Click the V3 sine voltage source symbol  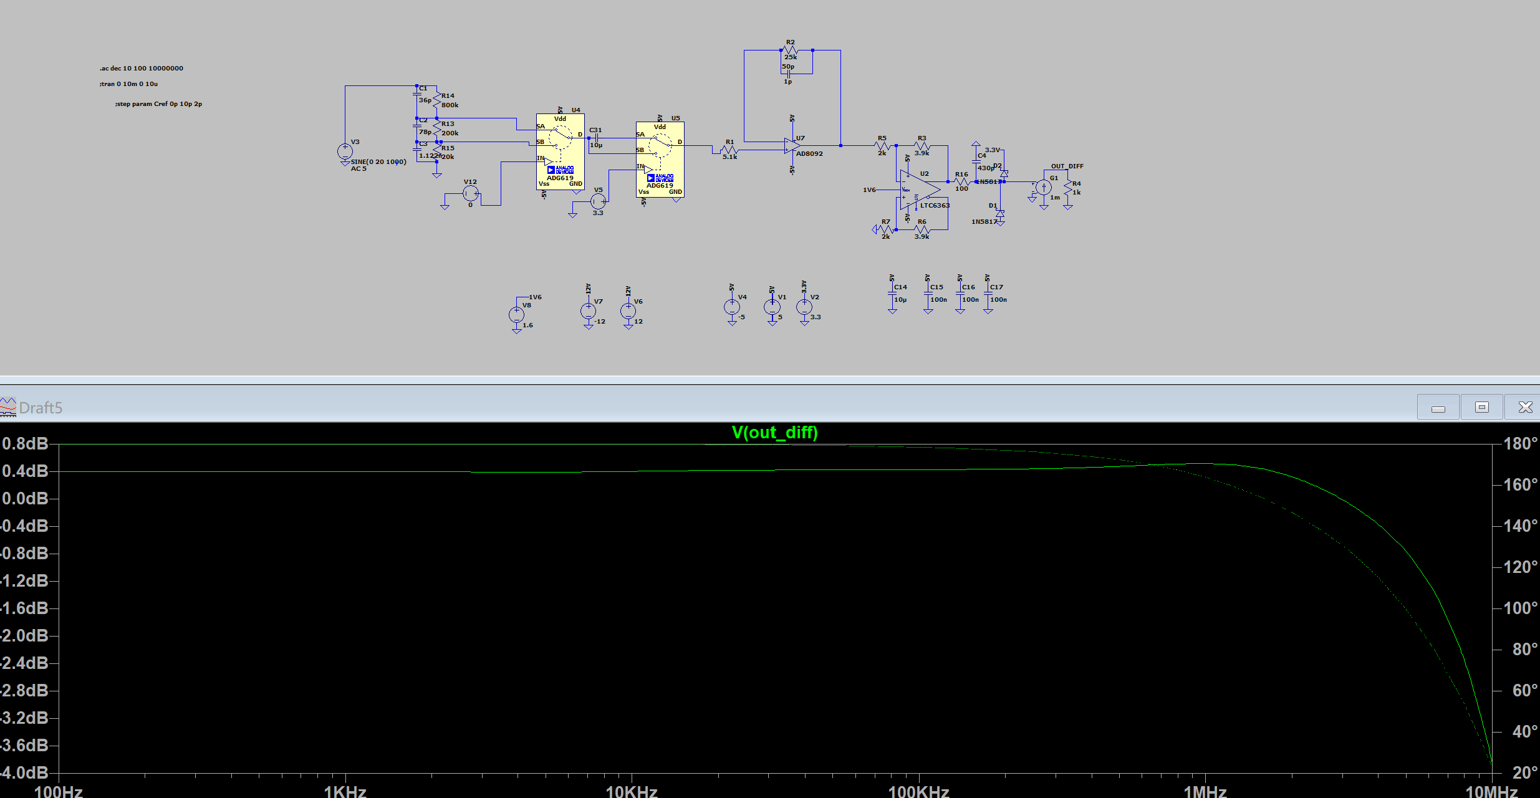345,151
